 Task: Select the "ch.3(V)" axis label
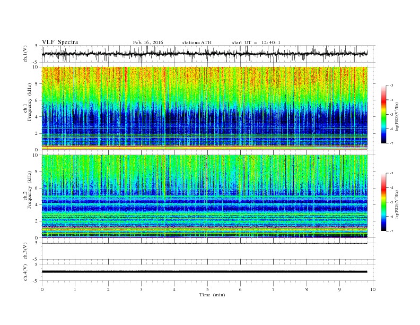tap(25, 251)
